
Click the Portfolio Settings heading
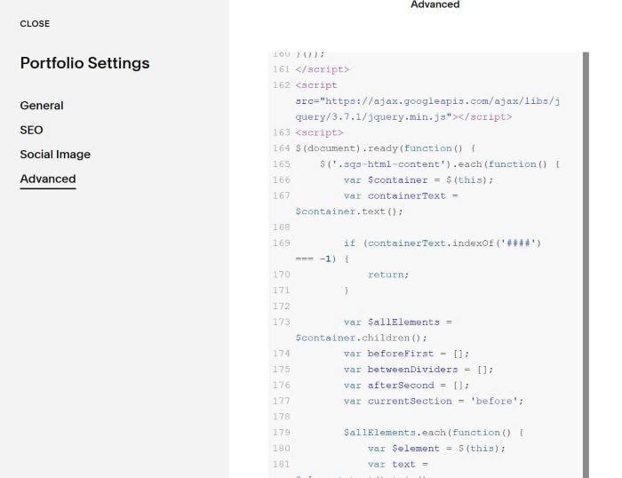coord(85,63)
